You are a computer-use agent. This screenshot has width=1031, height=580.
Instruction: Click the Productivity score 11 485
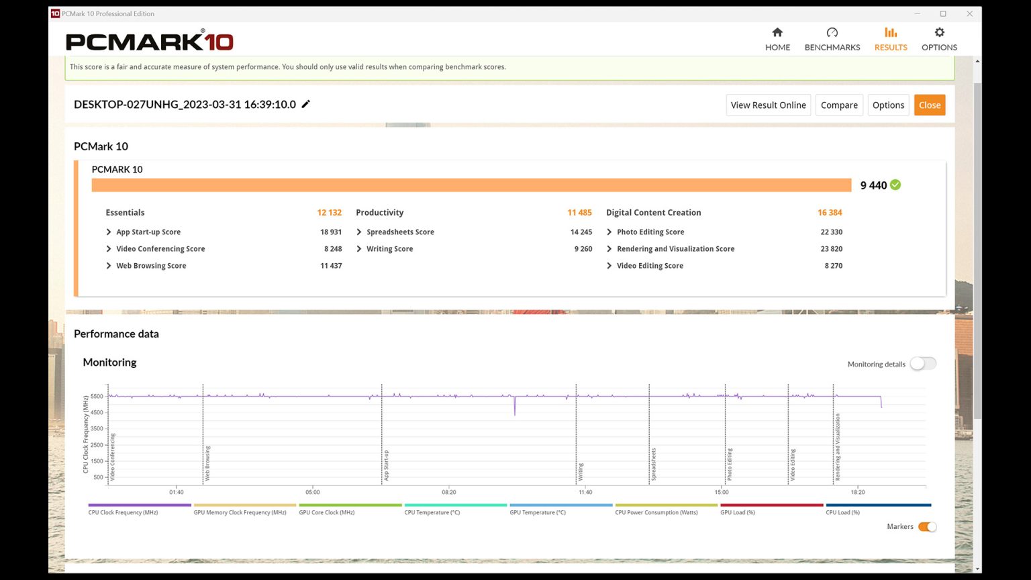[579, 212]
